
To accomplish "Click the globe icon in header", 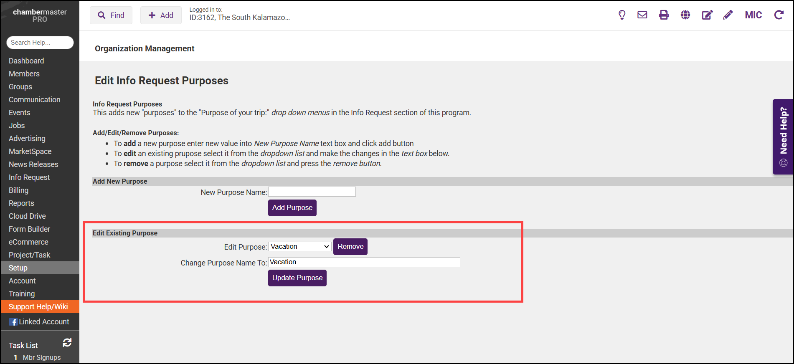I will [685, 15].
